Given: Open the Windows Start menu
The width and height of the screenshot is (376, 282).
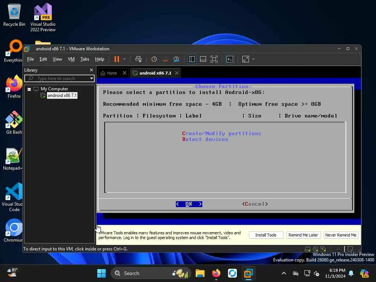Looking at the screenshot, I should (101, 273).
